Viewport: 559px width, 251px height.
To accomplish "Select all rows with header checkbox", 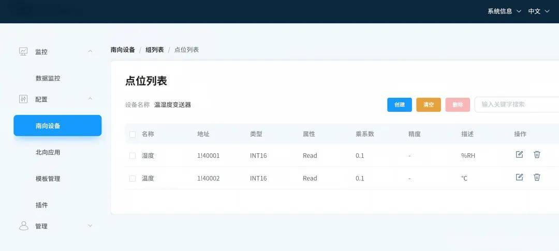I will tap(133, 135).
